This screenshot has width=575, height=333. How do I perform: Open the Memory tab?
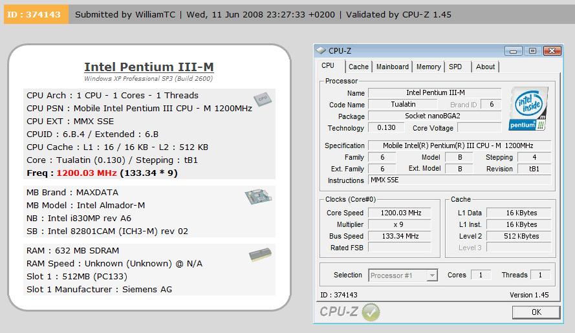click(x=428, y=67)
